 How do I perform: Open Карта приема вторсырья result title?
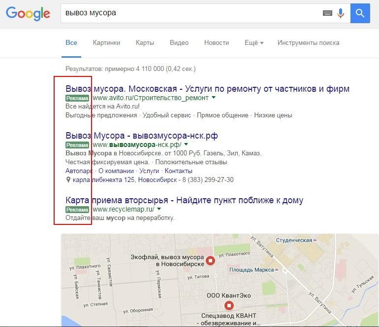(x=184, y=200)
